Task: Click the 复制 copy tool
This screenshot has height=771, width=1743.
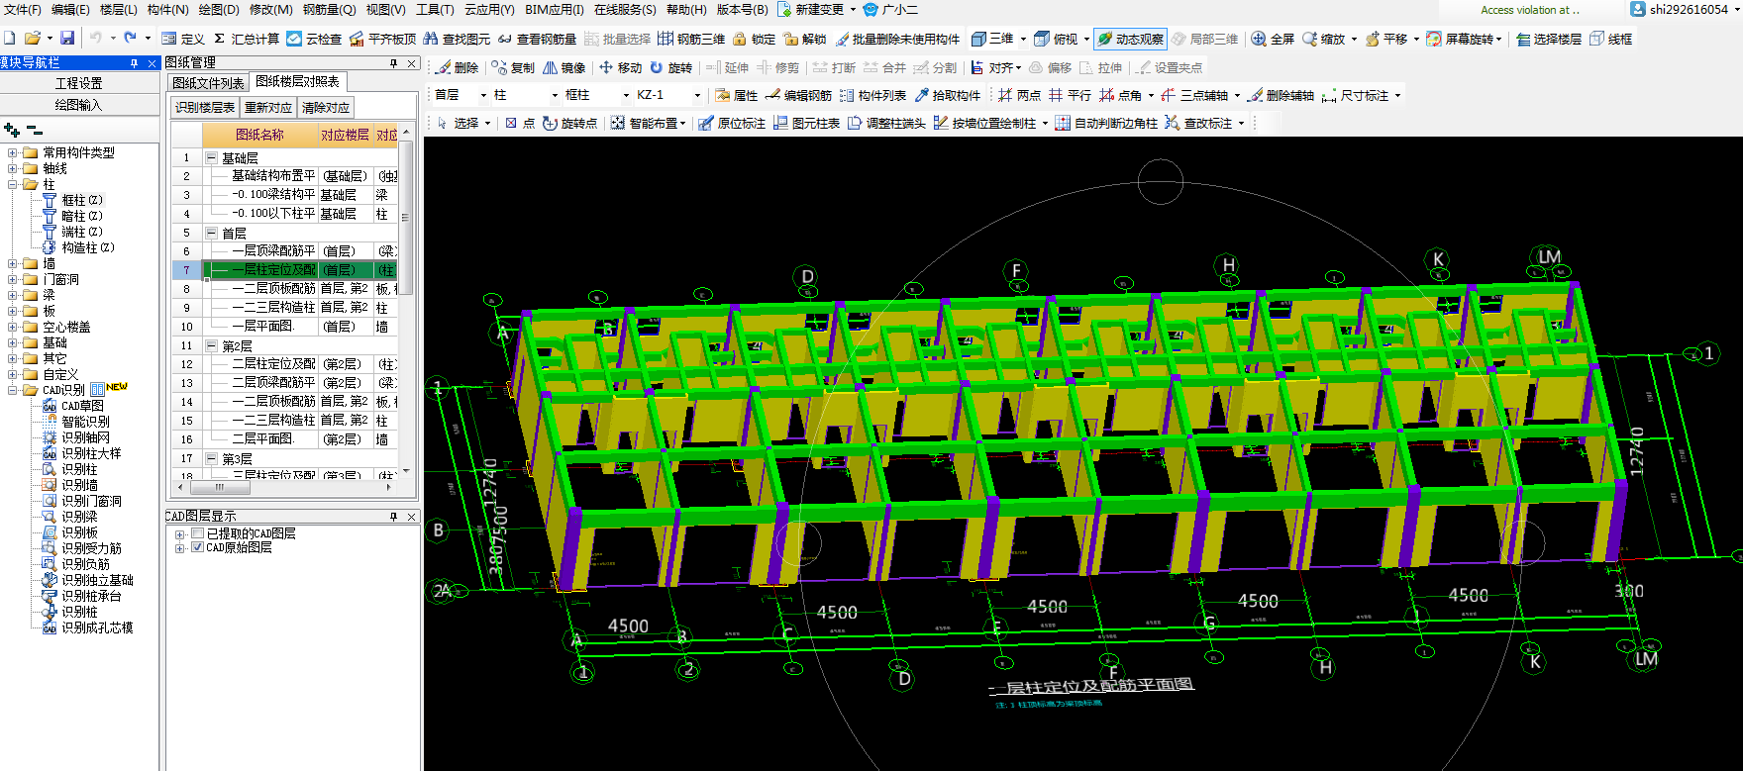Action: coord(513,67)
